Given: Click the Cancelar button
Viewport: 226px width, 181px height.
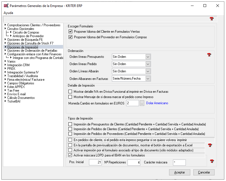Looking at the screenshot, I should 204,172.
